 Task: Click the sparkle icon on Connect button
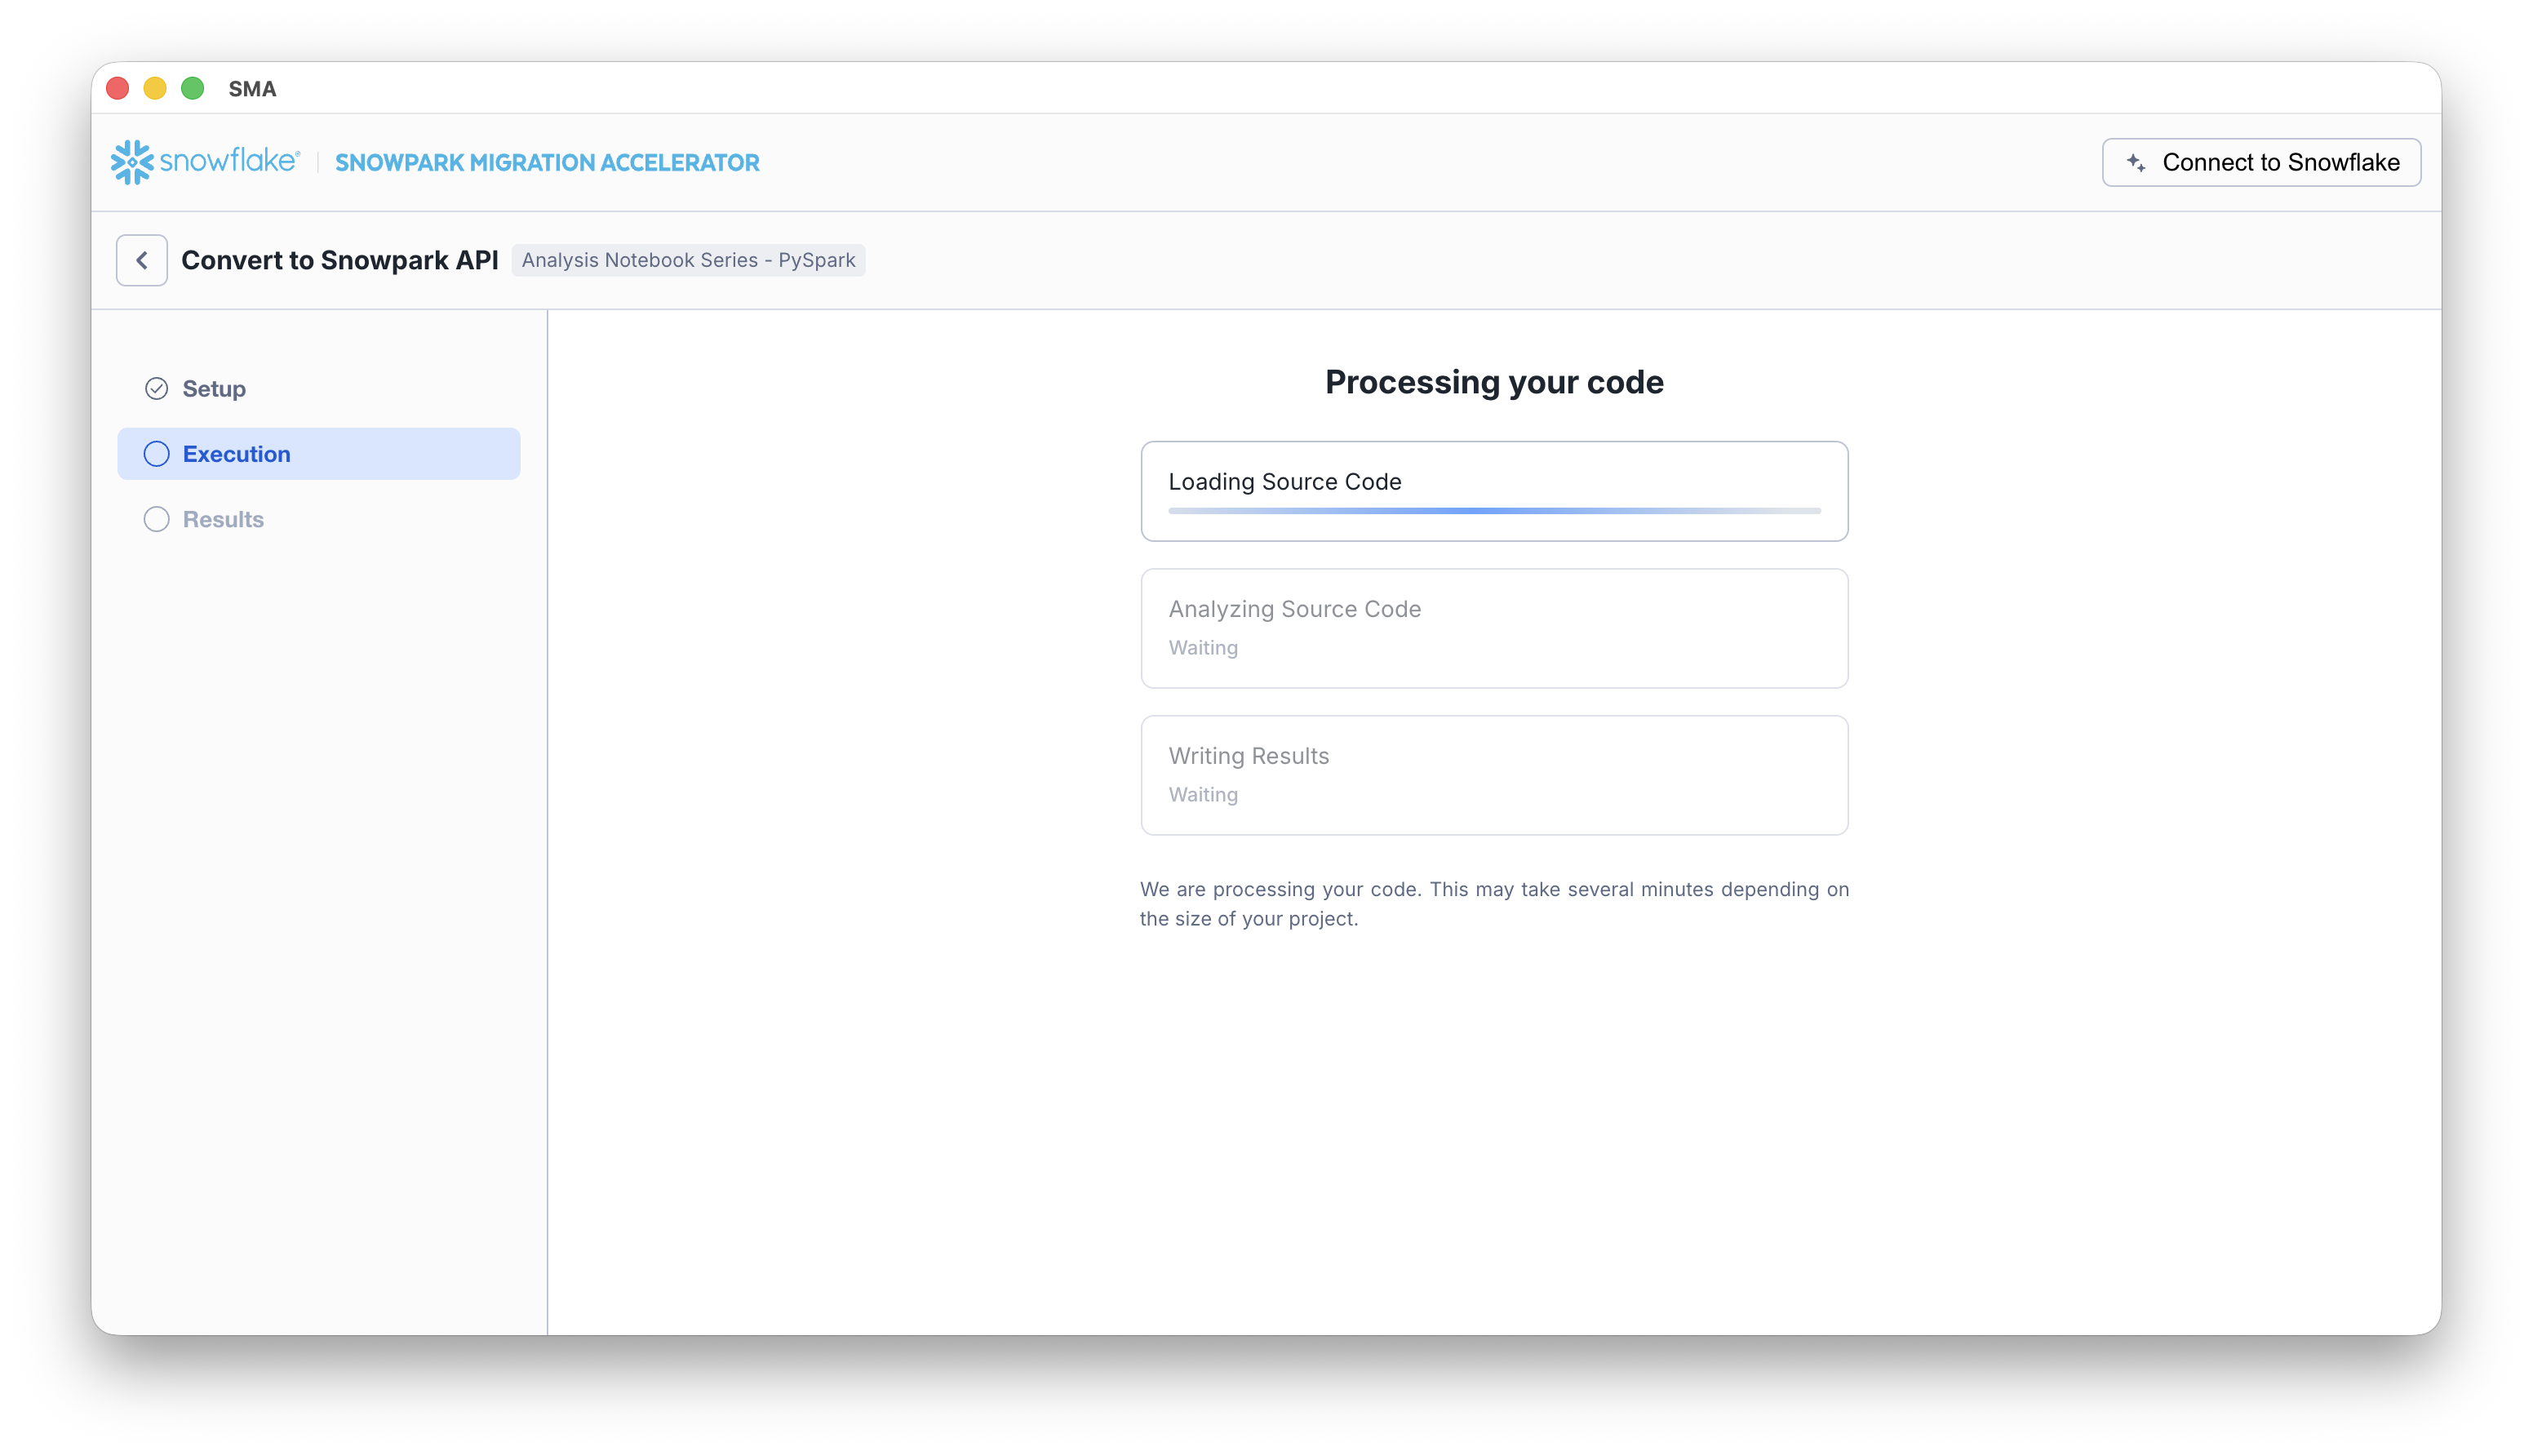(x=2135, y=162)
